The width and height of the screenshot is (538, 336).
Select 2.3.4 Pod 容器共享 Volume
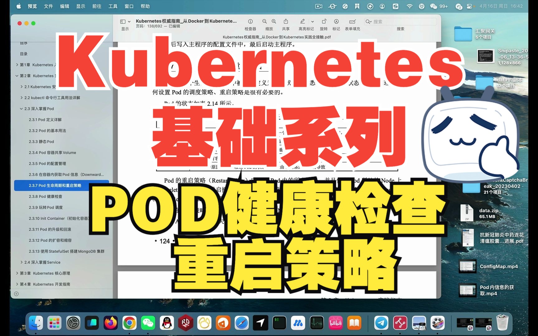pyautogui.click(x=52, y=152)
